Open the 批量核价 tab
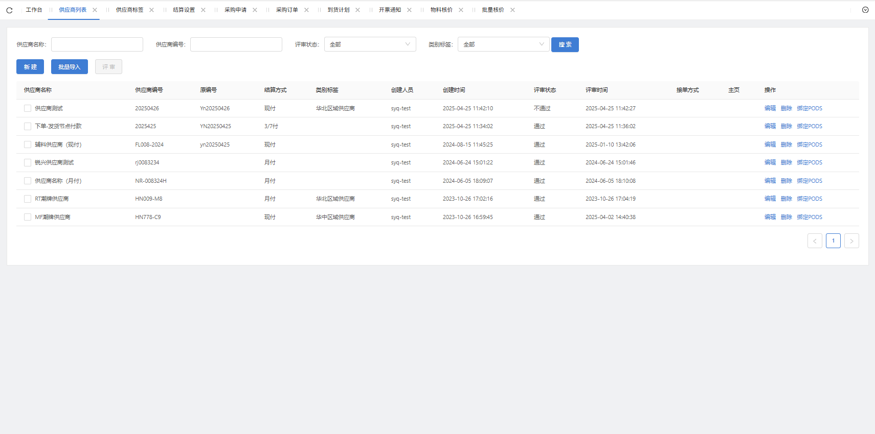875x434 pixels. pos(493,10)
